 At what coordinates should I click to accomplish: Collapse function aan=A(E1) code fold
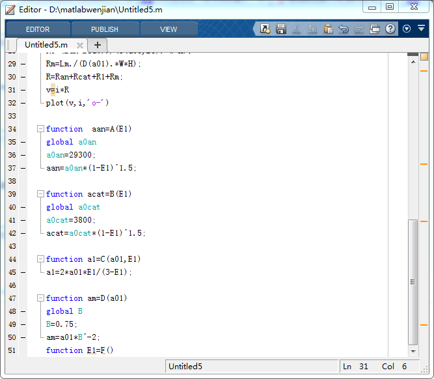(41, 128)
